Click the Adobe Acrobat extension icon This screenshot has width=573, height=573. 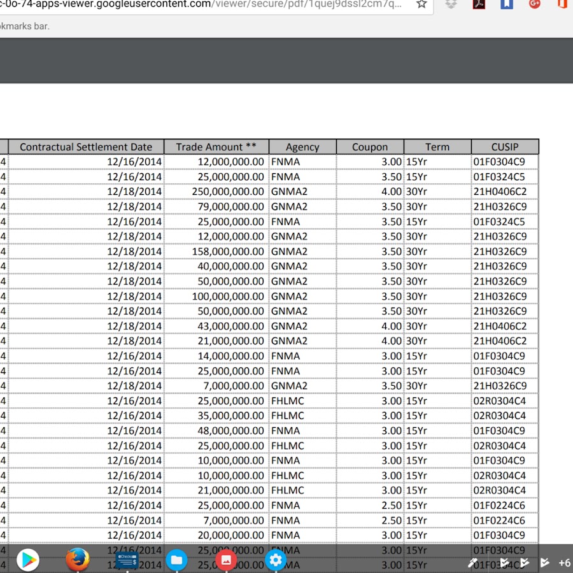[x=479, y=4]
